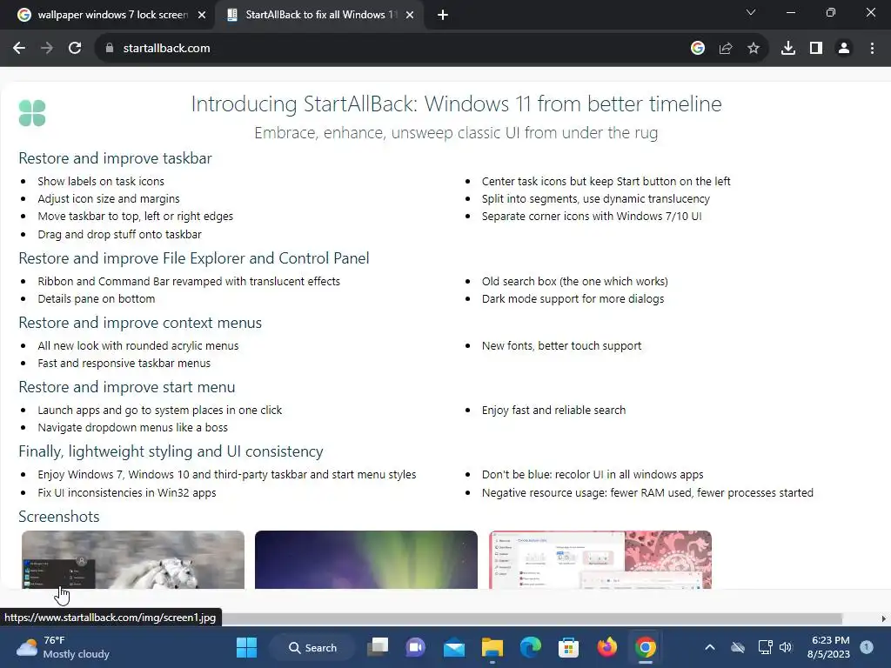Open the notification badge icon
This screenshot has width=891, height=668.
pos(867,647)
